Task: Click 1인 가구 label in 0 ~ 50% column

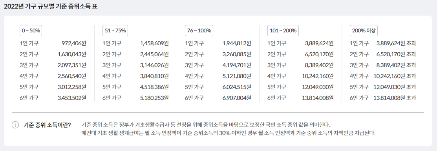Action: (x=29, y=43)
